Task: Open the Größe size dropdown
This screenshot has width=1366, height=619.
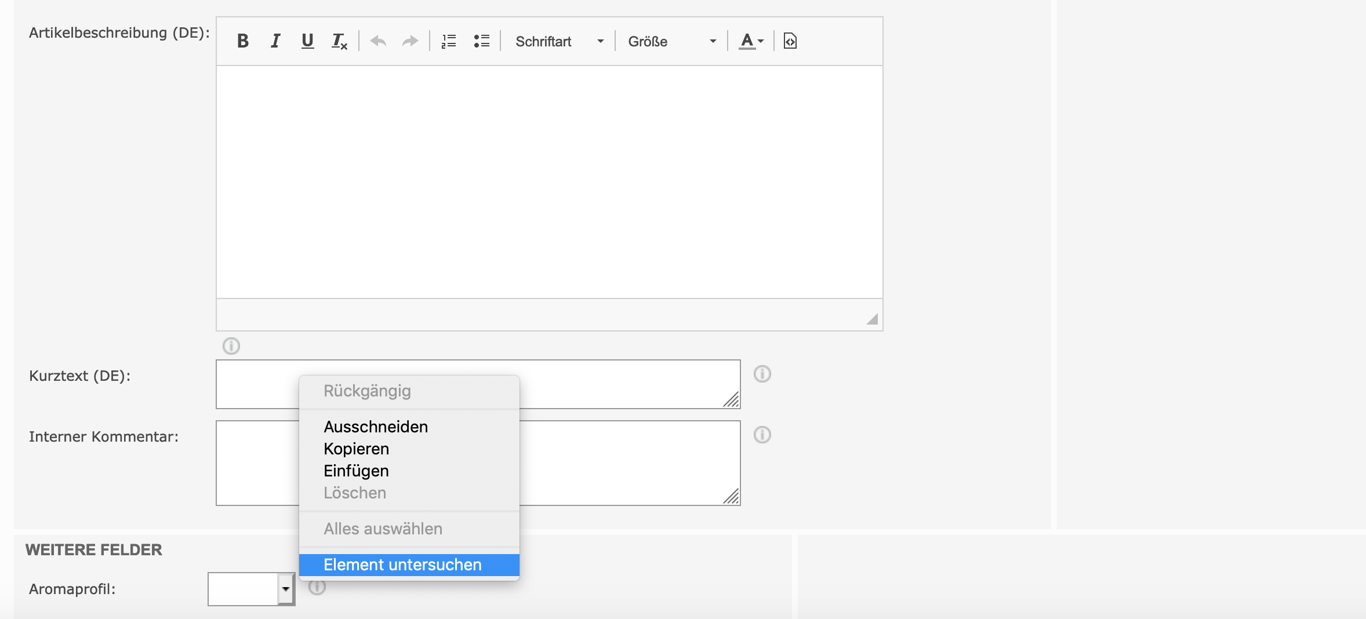Action: pyautogui.click(x=671, y=41)
